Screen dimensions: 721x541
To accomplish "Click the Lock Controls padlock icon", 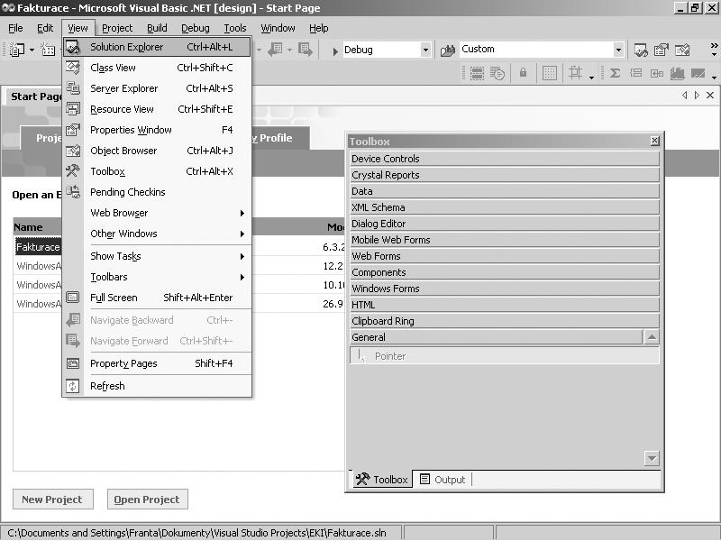I will point(523,73).
